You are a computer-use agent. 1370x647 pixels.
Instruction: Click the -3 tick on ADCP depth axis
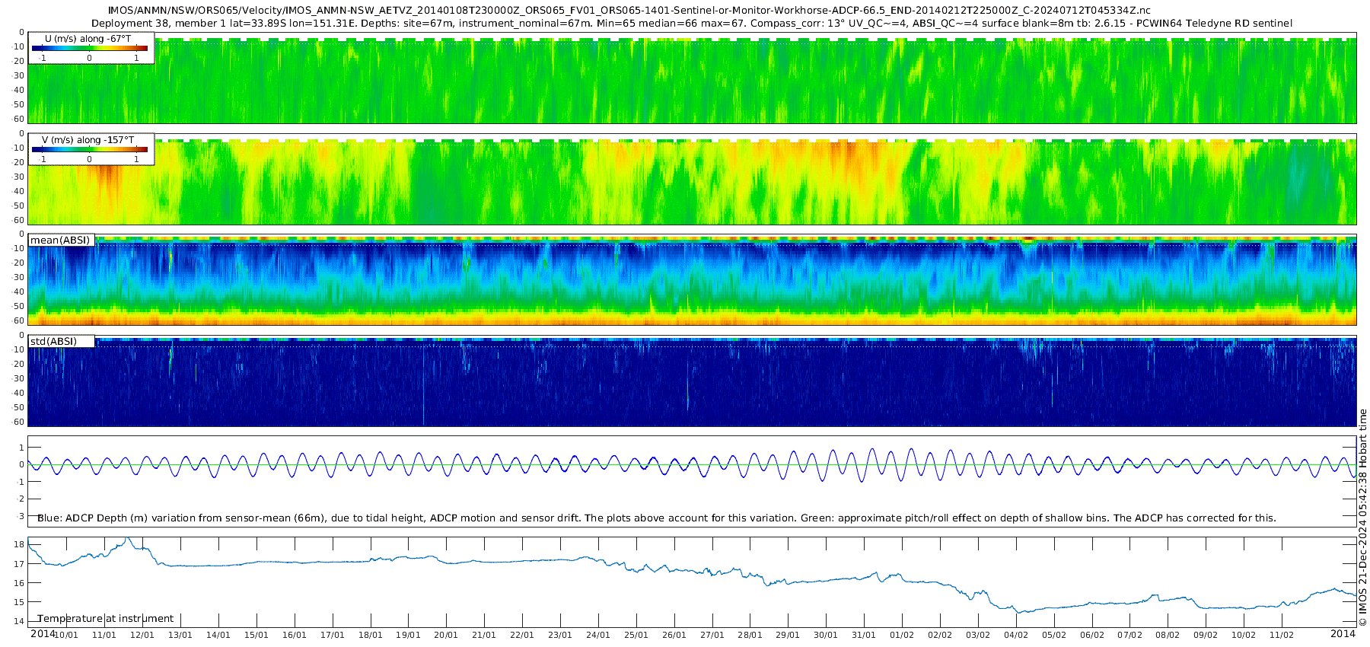point(19,516)
